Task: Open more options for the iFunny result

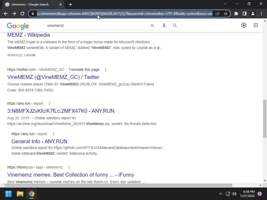Action: pyautogui.click(x=69, y=167)
